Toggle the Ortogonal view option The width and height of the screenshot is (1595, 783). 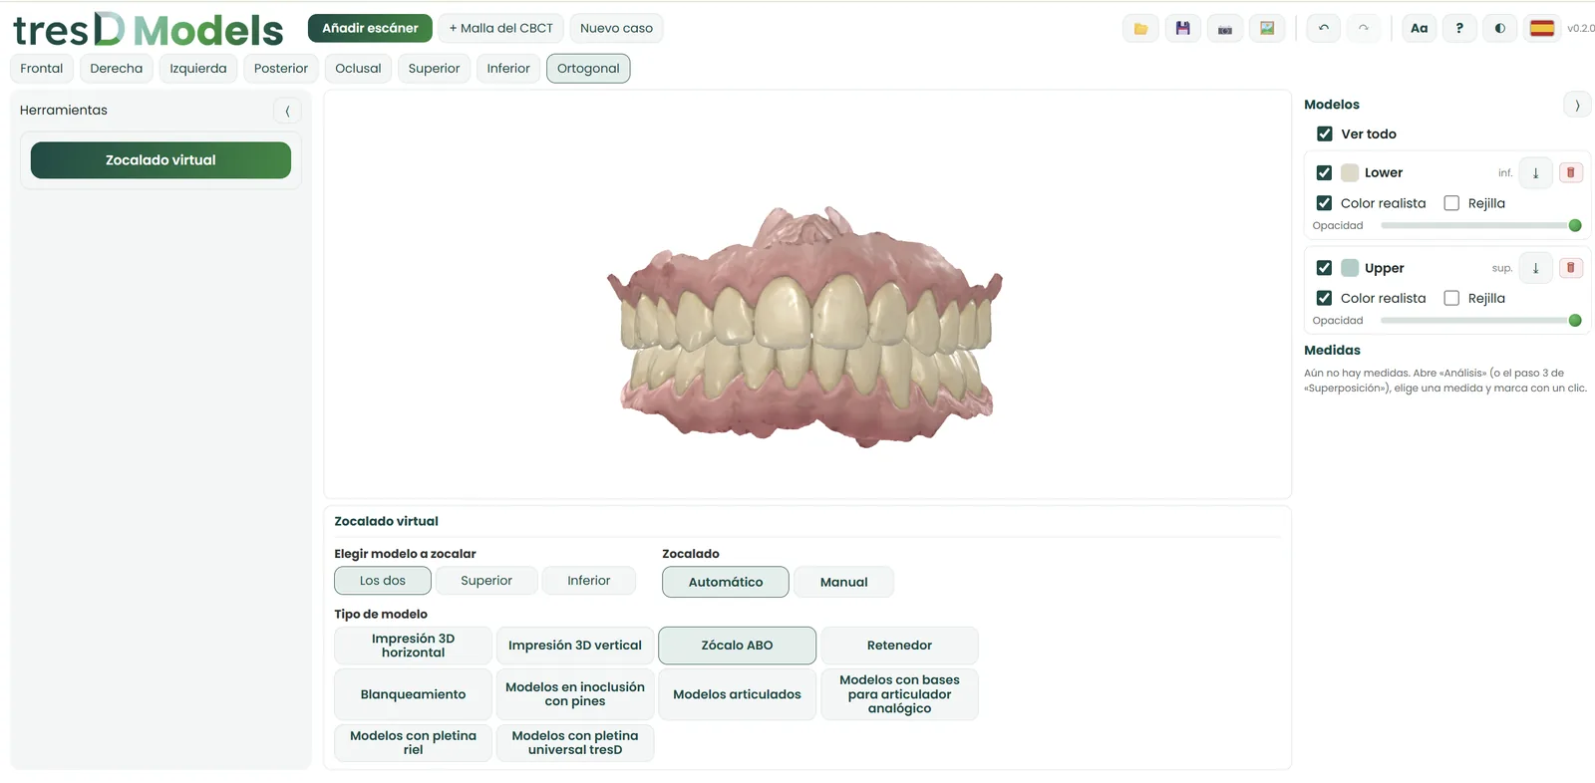coord(588,69)
